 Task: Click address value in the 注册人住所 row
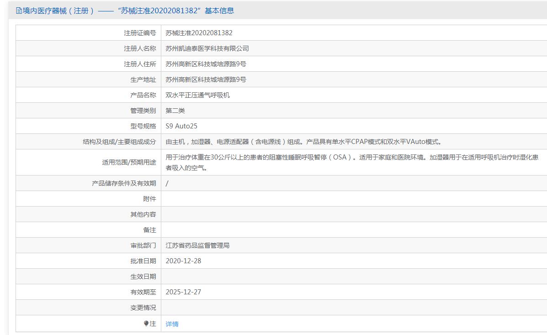(206, 64)
